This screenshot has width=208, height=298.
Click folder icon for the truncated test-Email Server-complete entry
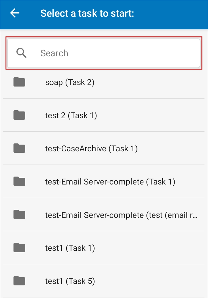[x=19, y=215]
